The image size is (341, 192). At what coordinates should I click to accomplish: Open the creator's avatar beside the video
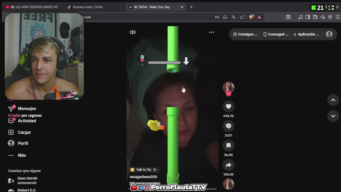[x=228, y=87]
